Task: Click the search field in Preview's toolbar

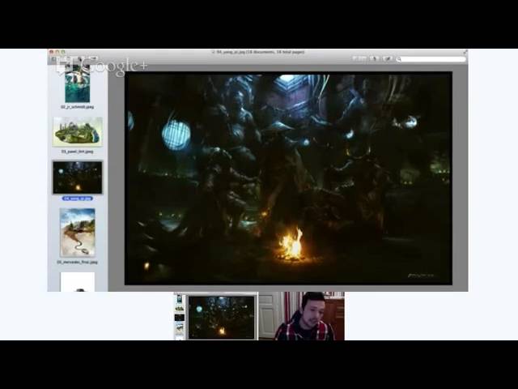Action: (x=431, y=59)
